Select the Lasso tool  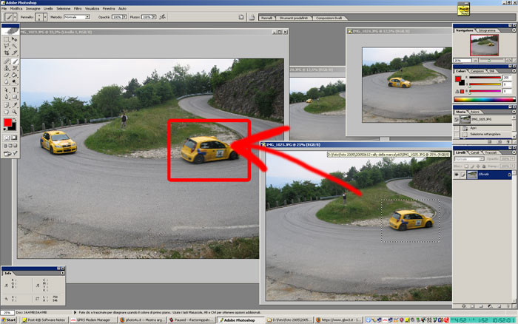click(x=6, y=46)
